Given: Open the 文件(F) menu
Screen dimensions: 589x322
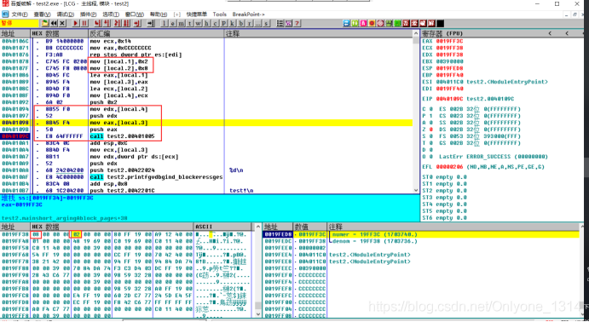Looking at the screenshot, I should [x=20, y=14].
